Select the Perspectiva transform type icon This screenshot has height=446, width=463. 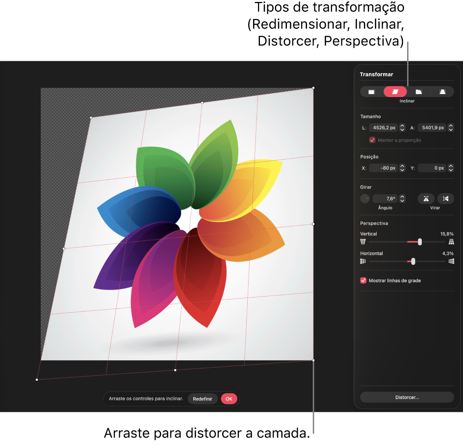tap(442, 92)
